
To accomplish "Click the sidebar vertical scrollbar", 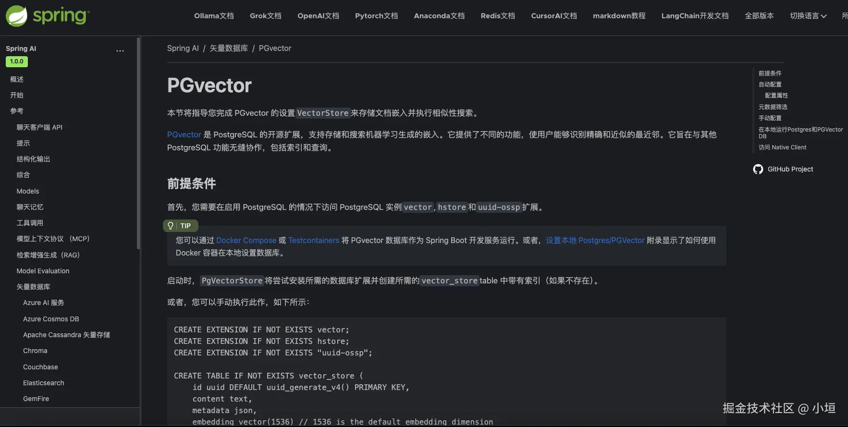I will click(x=138, y=143).
